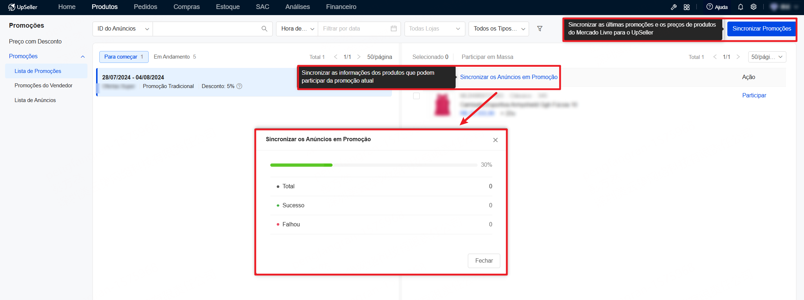The width and height of the screenshot is (804, 300).
Task: Close the sync dialog with X
Action: click(496, 140)
